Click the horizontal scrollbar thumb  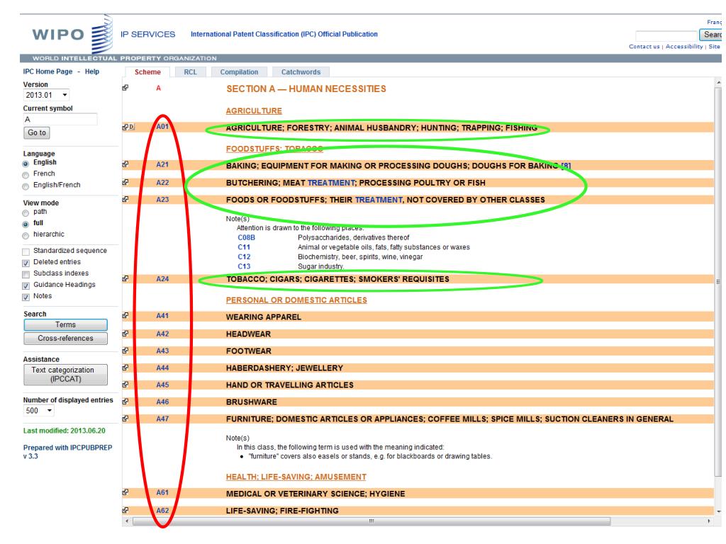[x=372, y=521]
